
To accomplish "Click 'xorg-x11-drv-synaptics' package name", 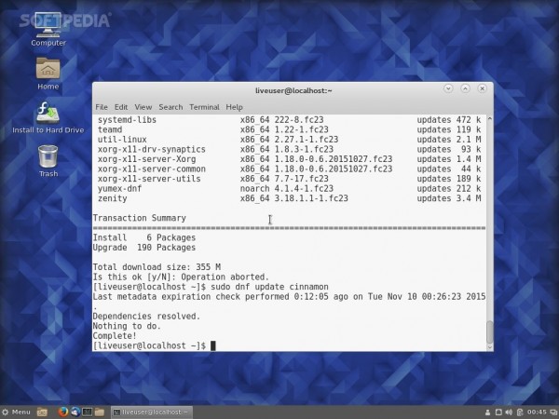I will coord(152,149).
